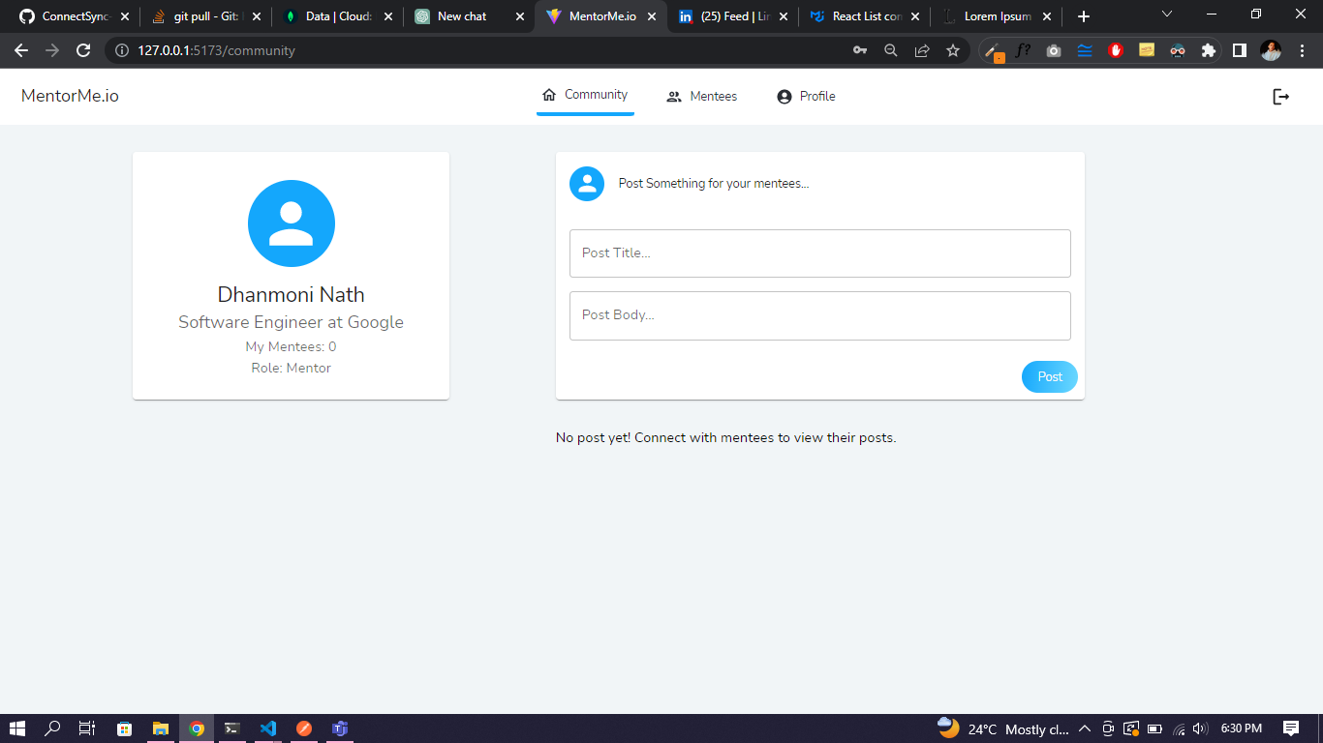Click the browser extensions puzzle icon
Screen dimensions: 1323x743
(x=1209, y=50)
